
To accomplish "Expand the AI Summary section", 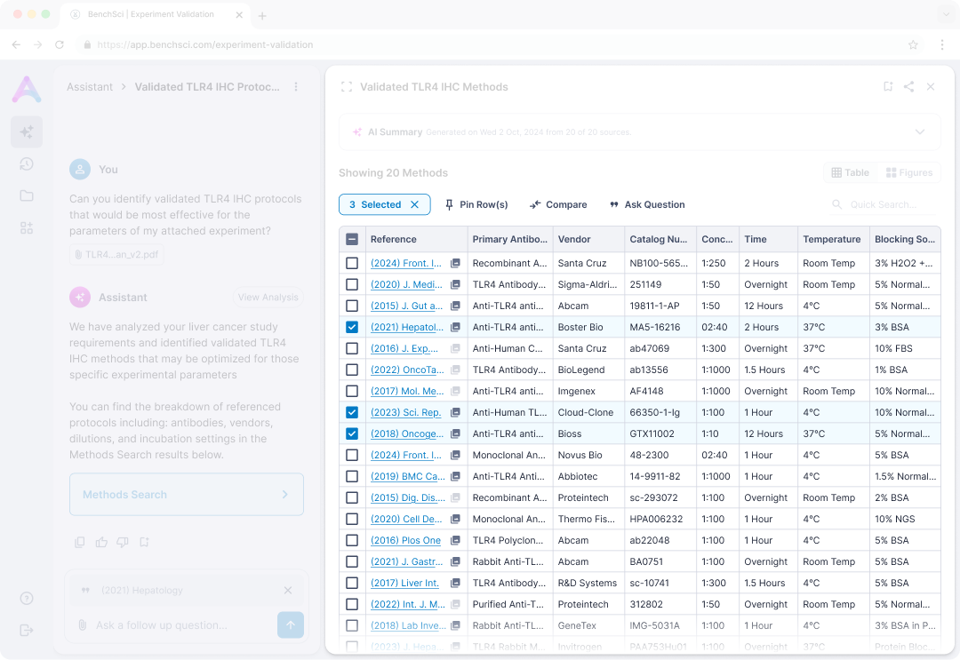I will click(x=921, y=131).
